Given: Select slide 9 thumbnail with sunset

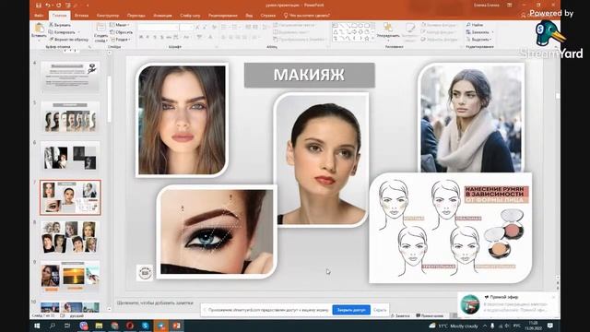Looking at the screenshot, I should pyautogui.click(x=70, y=278).
